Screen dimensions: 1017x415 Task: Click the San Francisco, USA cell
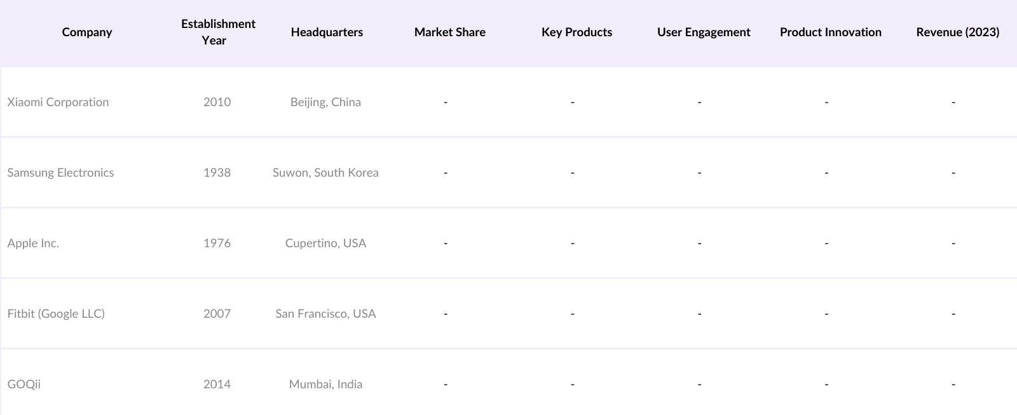coord(325,314)
